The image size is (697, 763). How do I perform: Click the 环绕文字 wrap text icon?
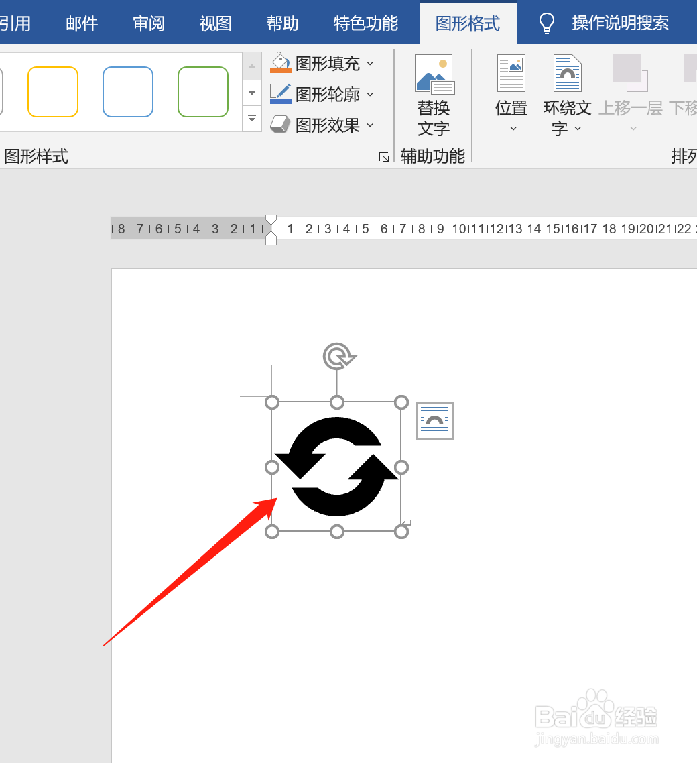[x=567, y=73]
